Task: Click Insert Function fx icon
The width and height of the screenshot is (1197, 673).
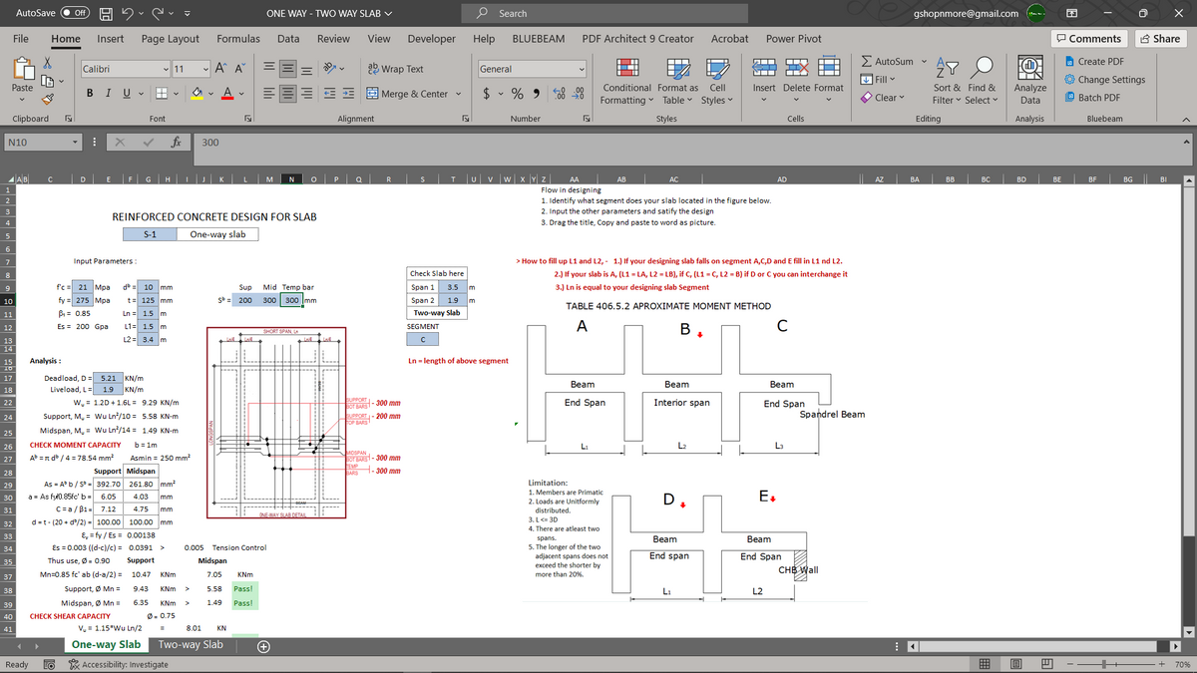Action: tap(174, 142)
